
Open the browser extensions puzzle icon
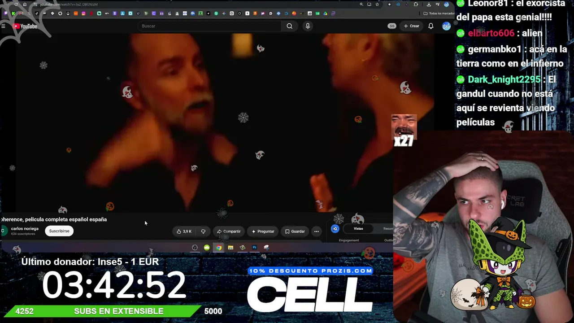(416, 4)
